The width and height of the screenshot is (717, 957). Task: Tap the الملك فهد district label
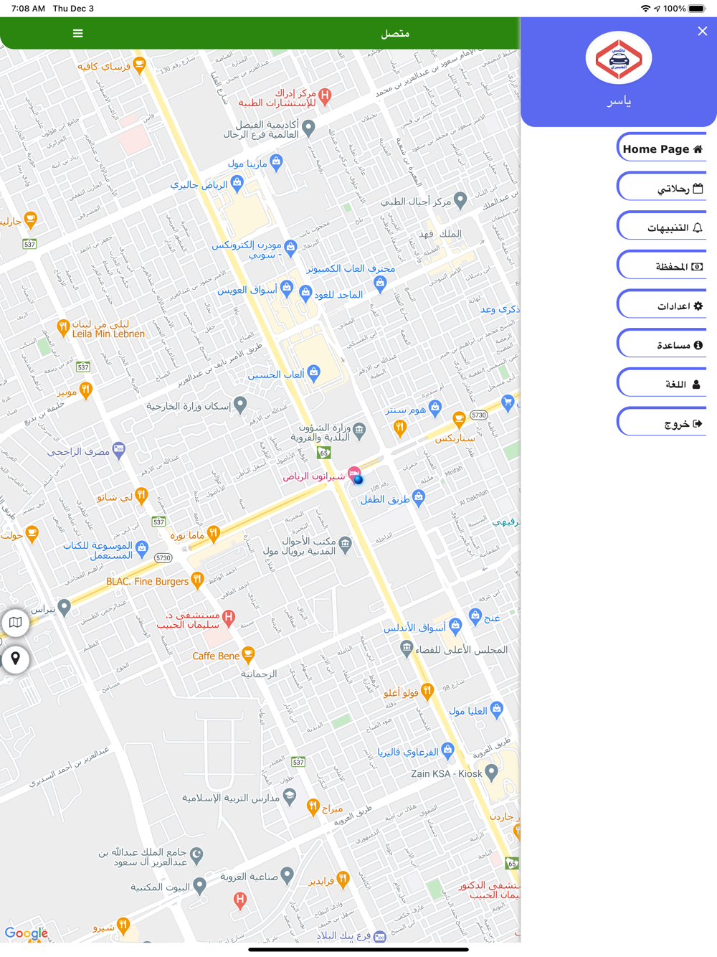[x=440, y=234]
